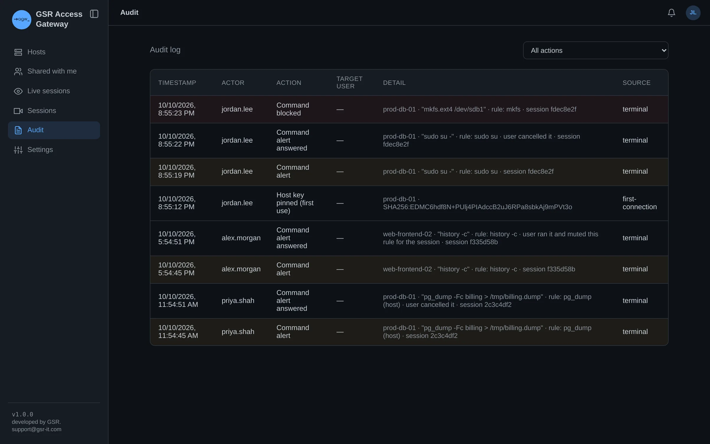Screen dimensions: 710x444
Task: Click the 8:55:19 PM timestamp
Action: [x=177, y=171]
